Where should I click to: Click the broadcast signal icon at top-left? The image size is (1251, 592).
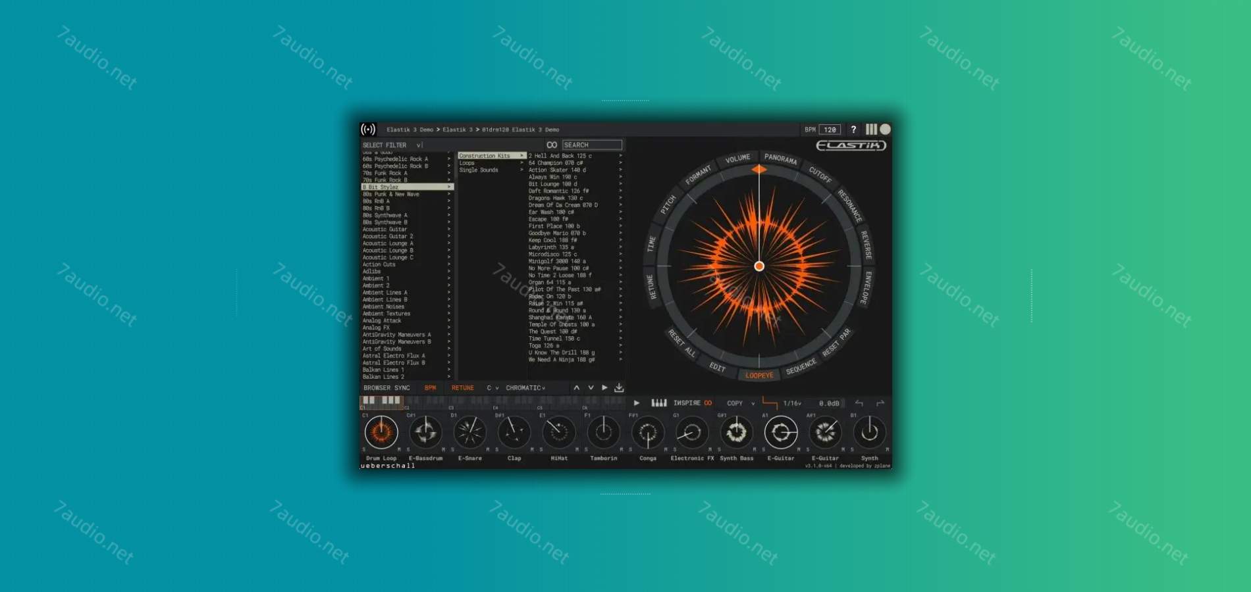(368, 129)
